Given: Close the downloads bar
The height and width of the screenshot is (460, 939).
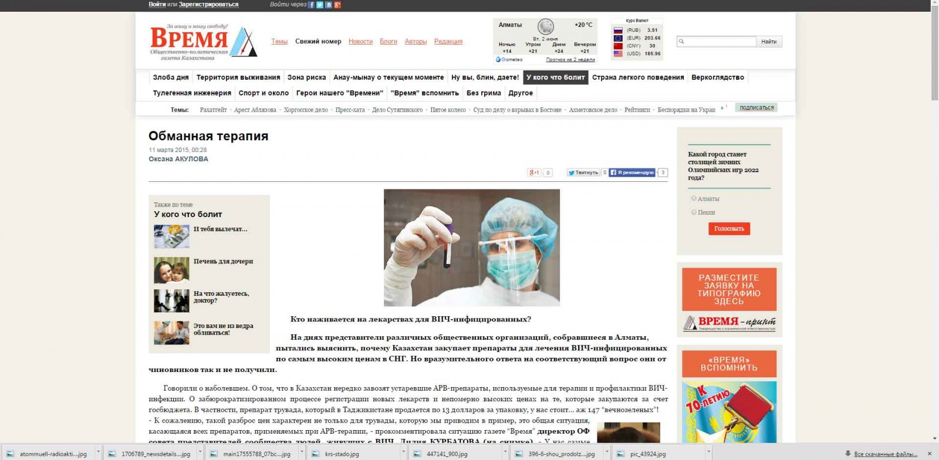Looking at the screenshot, I should [929, 454].
